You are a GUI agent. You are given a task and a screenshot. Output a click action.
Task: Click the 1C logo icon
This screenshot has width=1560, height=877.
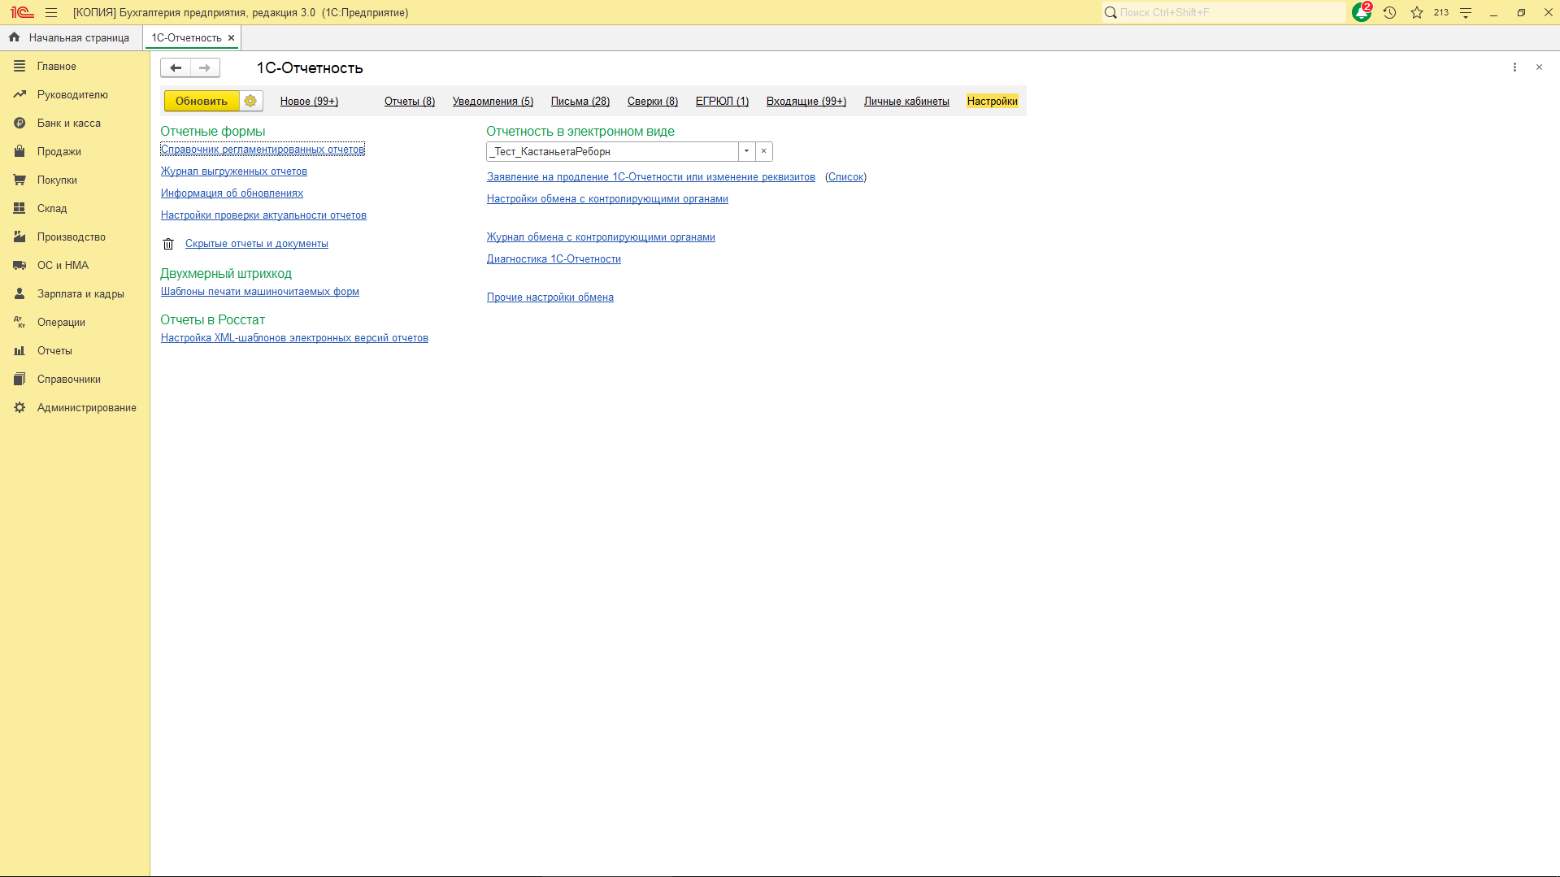click(x=22, y=12)
